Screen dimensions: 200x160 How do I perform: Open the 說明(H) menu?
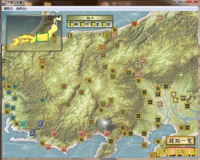point(21,9)
